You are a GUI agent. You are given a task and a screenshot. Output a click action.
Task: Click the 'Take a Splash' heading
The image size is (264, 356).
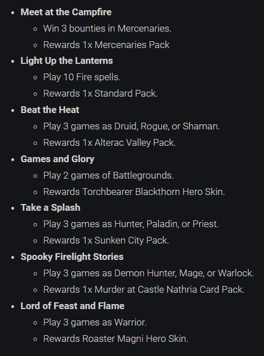tap(50, 208)
